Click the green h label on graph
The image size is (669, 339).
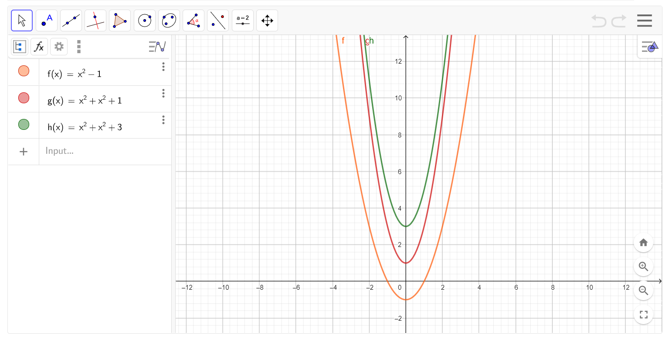pyautogui.click(x=371, y=41)
